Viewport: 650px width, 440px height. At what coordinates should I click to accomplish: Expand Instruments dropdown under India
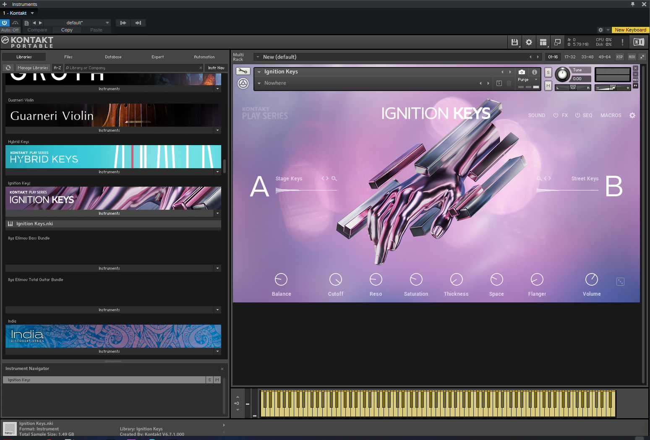pos(217,351)
